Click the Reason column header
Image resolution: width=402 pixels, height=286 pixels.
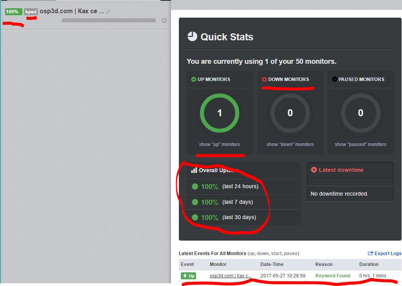tap(324, 264)
